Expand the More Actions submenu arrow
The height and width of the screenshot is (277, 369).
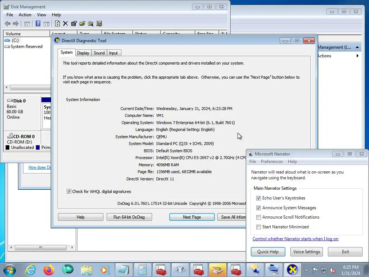pos(357,56)
